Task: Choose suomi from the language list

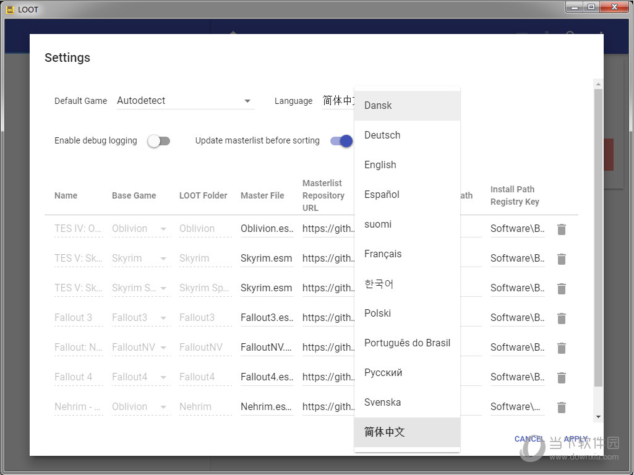Action: pos(407,225)
